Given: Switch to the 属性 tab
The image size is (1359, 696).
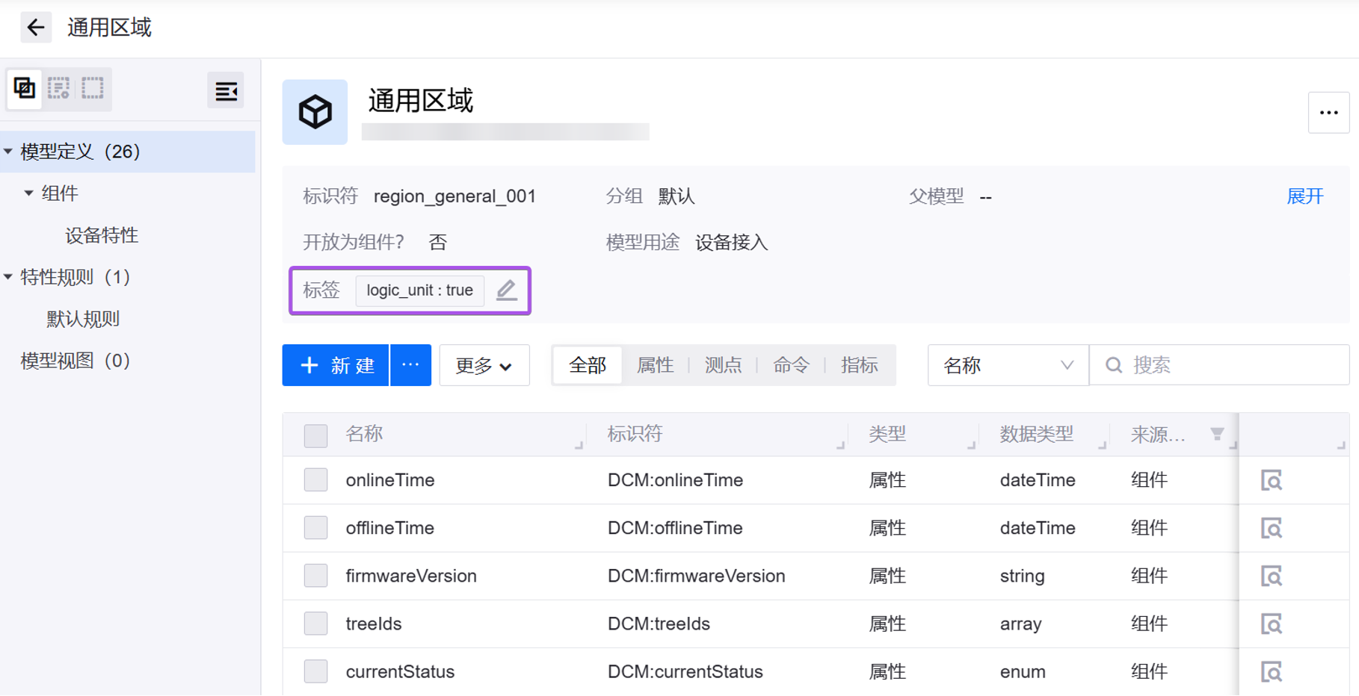Looking at the screenshot, I should coord(655,365).
